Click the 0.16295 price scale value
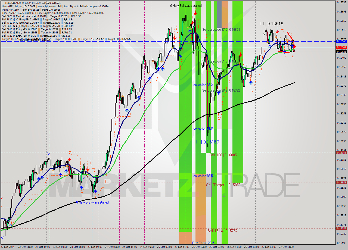The image size is (348, 250). point(341,104)
